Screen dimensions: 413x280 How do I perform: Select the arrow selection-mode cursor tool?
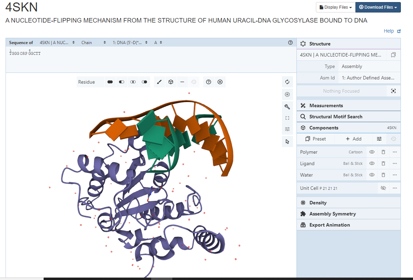point(287,141)
